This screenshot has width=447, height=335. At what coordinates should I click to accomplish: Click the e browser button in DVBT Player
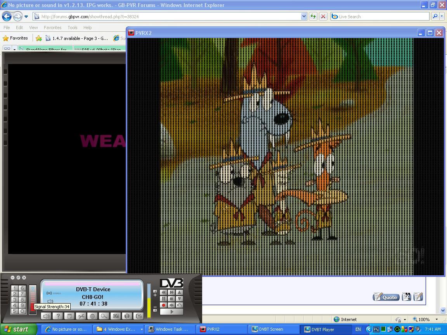(139, 316)
